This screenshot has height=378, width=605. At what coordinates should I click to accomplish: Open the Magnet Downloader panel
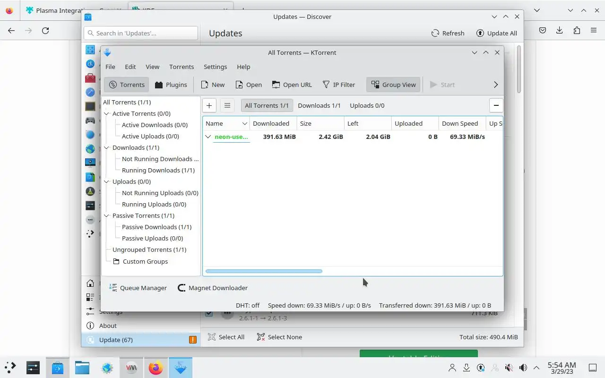point(213,288)
